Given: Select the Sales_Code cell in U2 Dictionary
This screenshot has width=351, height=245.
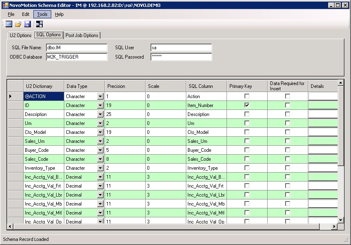Looking at the screenshot, I should point(44,159).
